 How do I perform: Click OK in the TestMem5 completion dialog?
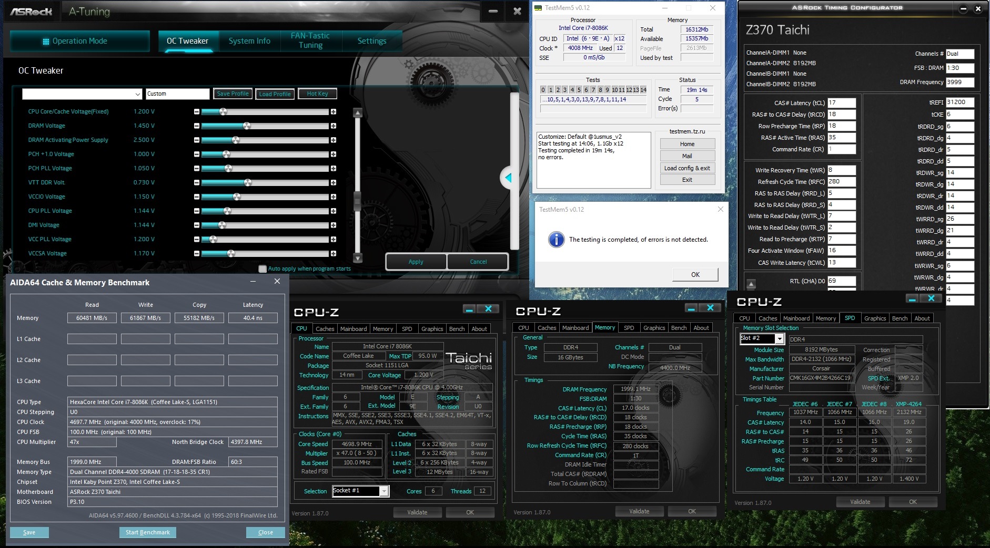click(695, 274)
